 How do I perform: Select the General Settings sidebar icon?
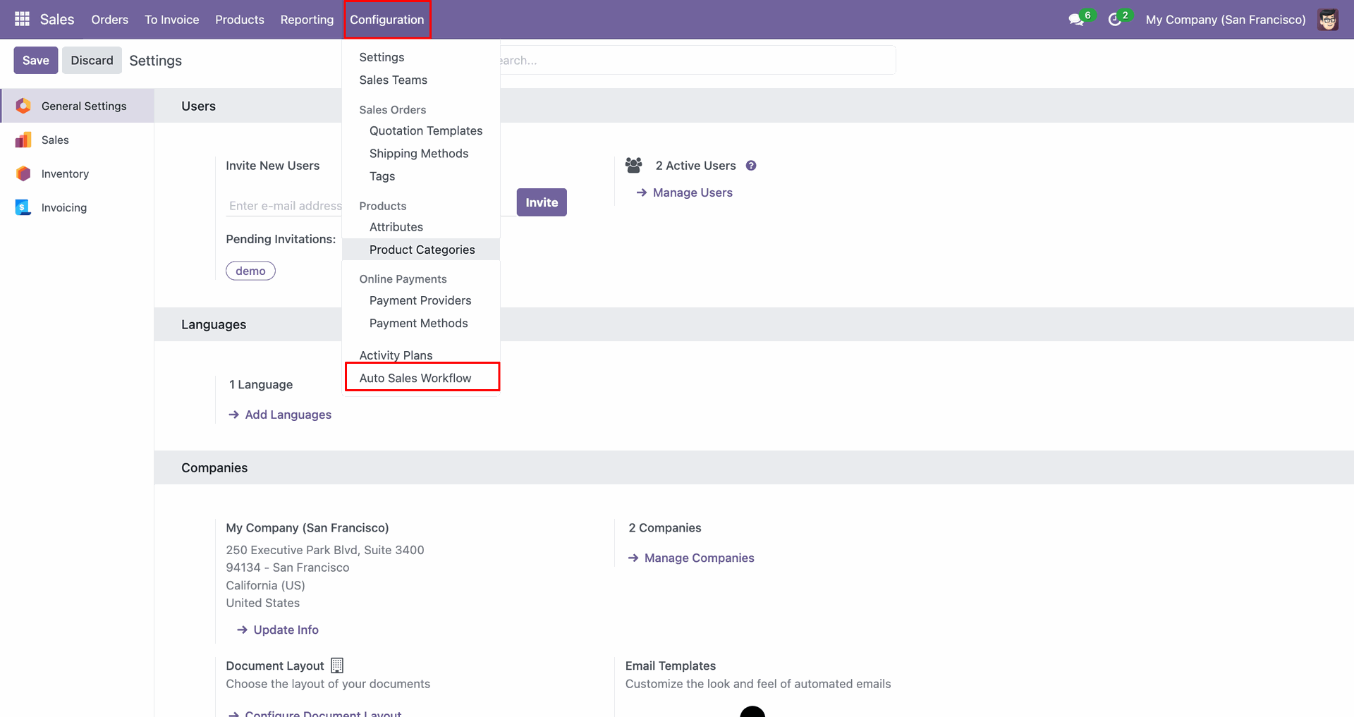(23, 106)
